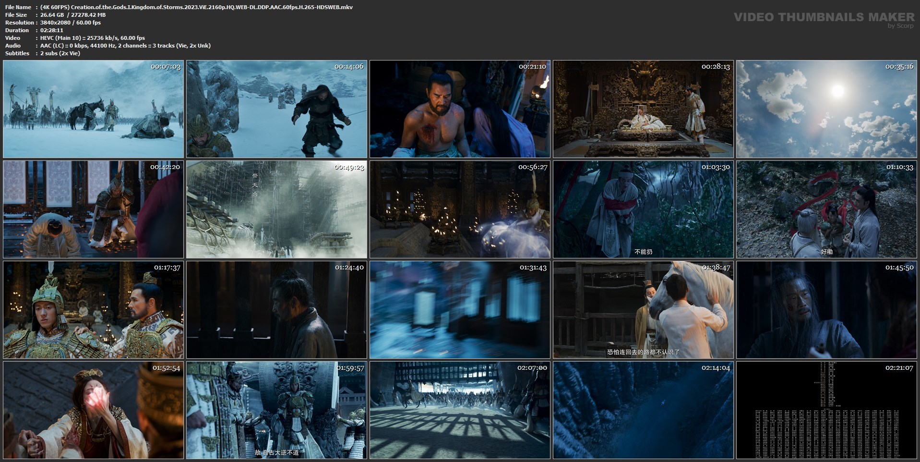Select the thumbnail at 00:28:13
Screen dimensions: 920x462
pyautogui.click(x=643, y=109)
